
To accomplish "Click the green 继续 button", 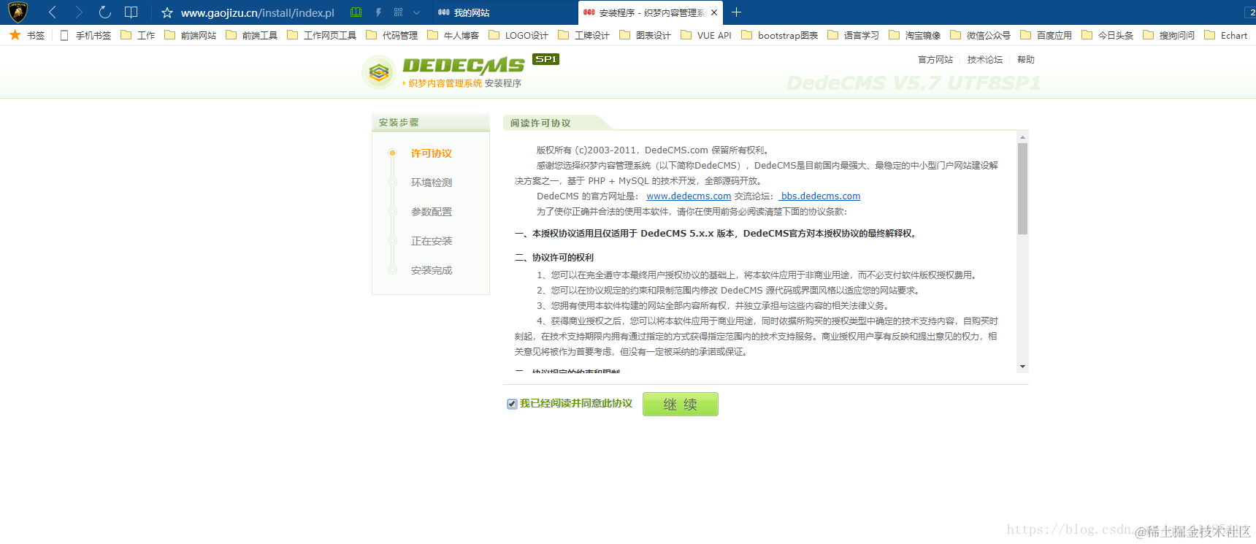I will 681,405.
